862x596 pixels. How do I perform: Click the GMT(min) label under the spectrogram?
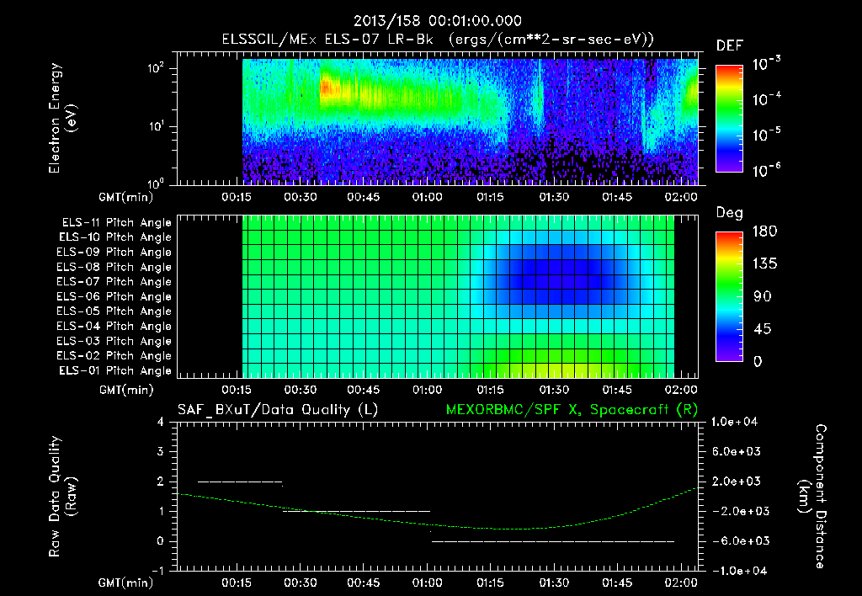click(x=125, y=197)
